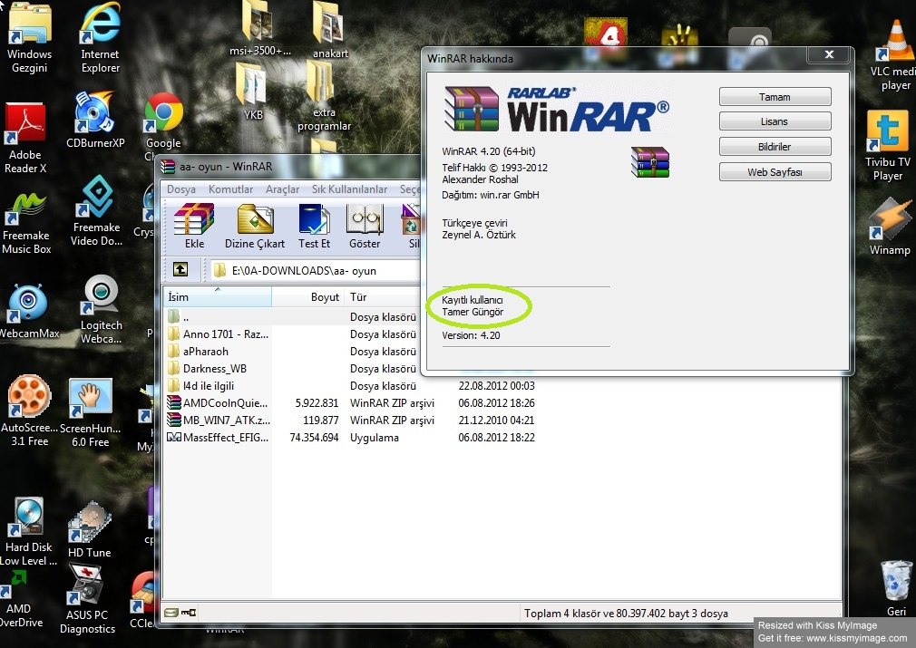The height and width of the screenshot is (648, 916).
Task: Select the 'Darkness_WB' folder row
Action: click(291, 368)
